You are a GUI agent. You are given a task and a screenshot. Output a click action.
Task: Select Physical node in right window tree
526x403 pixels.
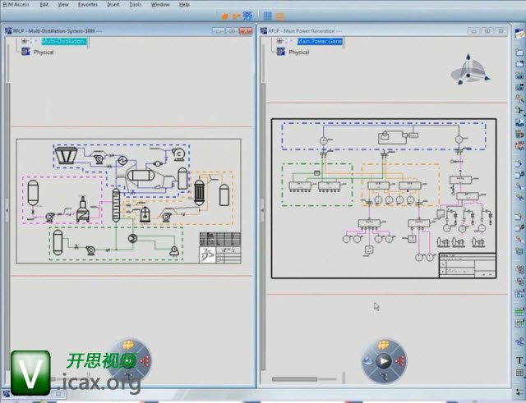[298, 52]
